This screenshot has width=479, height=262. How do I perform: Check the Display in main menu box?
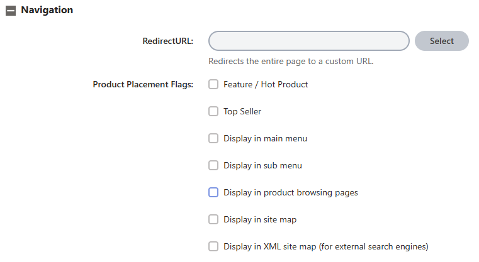click(213, 138)
